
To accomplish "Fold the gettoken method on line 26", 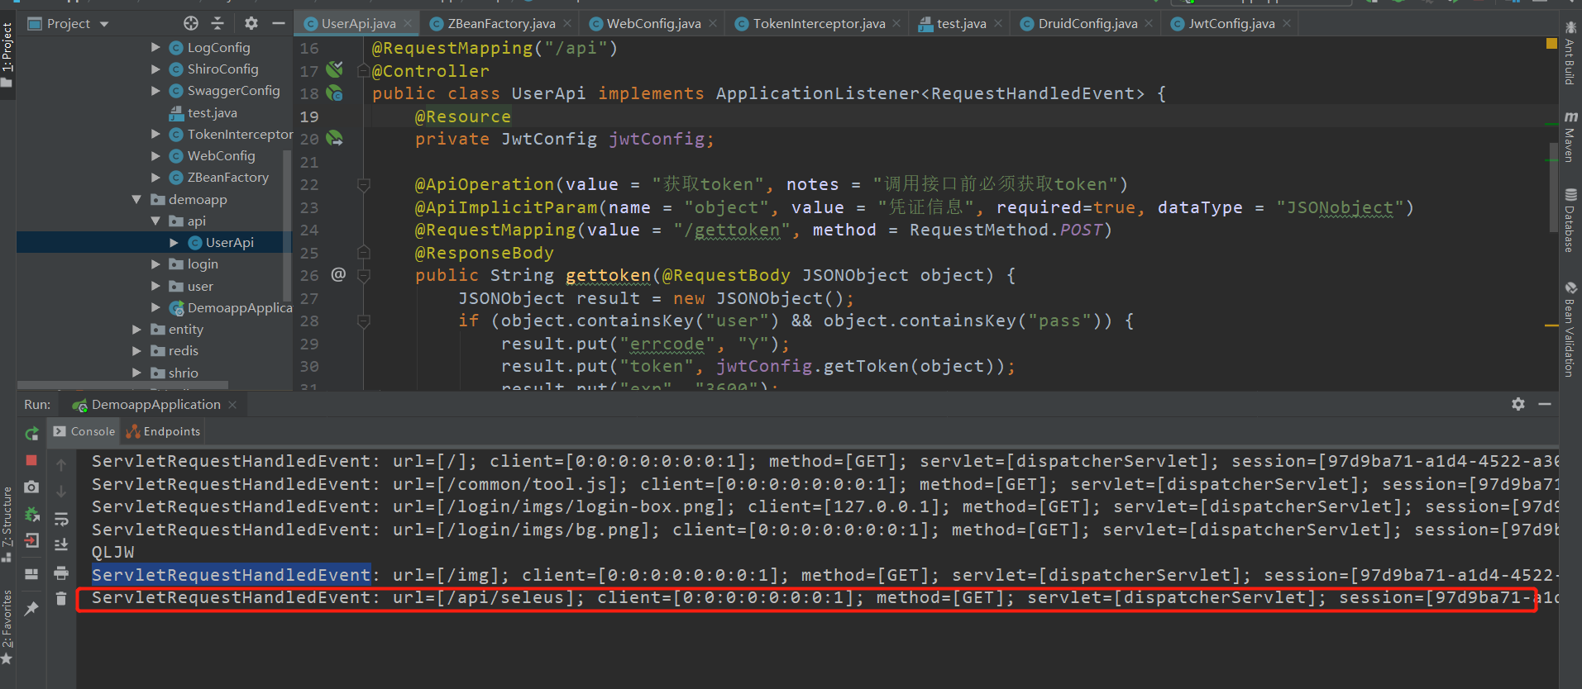I will coord(363,275).
